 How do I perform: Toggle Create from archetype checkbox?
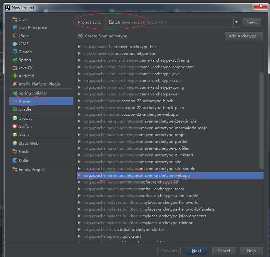pos(80,36)
